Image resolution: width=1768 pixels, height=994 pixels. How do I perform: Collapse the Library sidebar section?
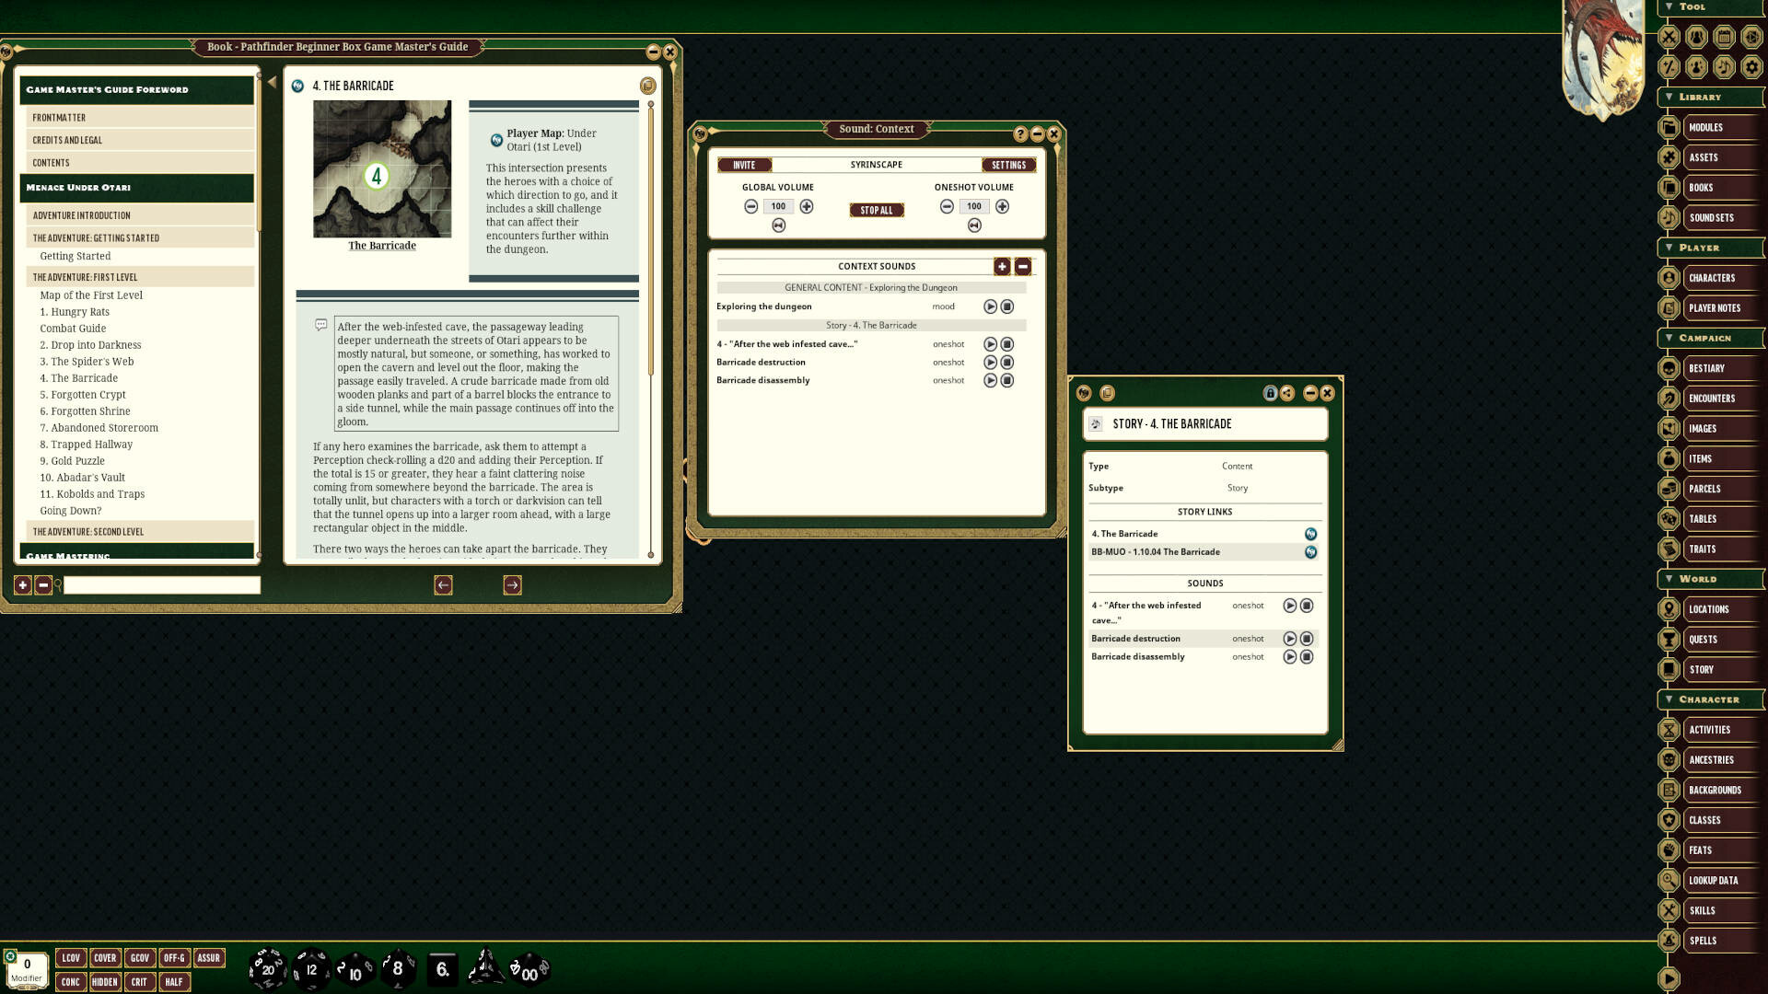coord(1669,97)
